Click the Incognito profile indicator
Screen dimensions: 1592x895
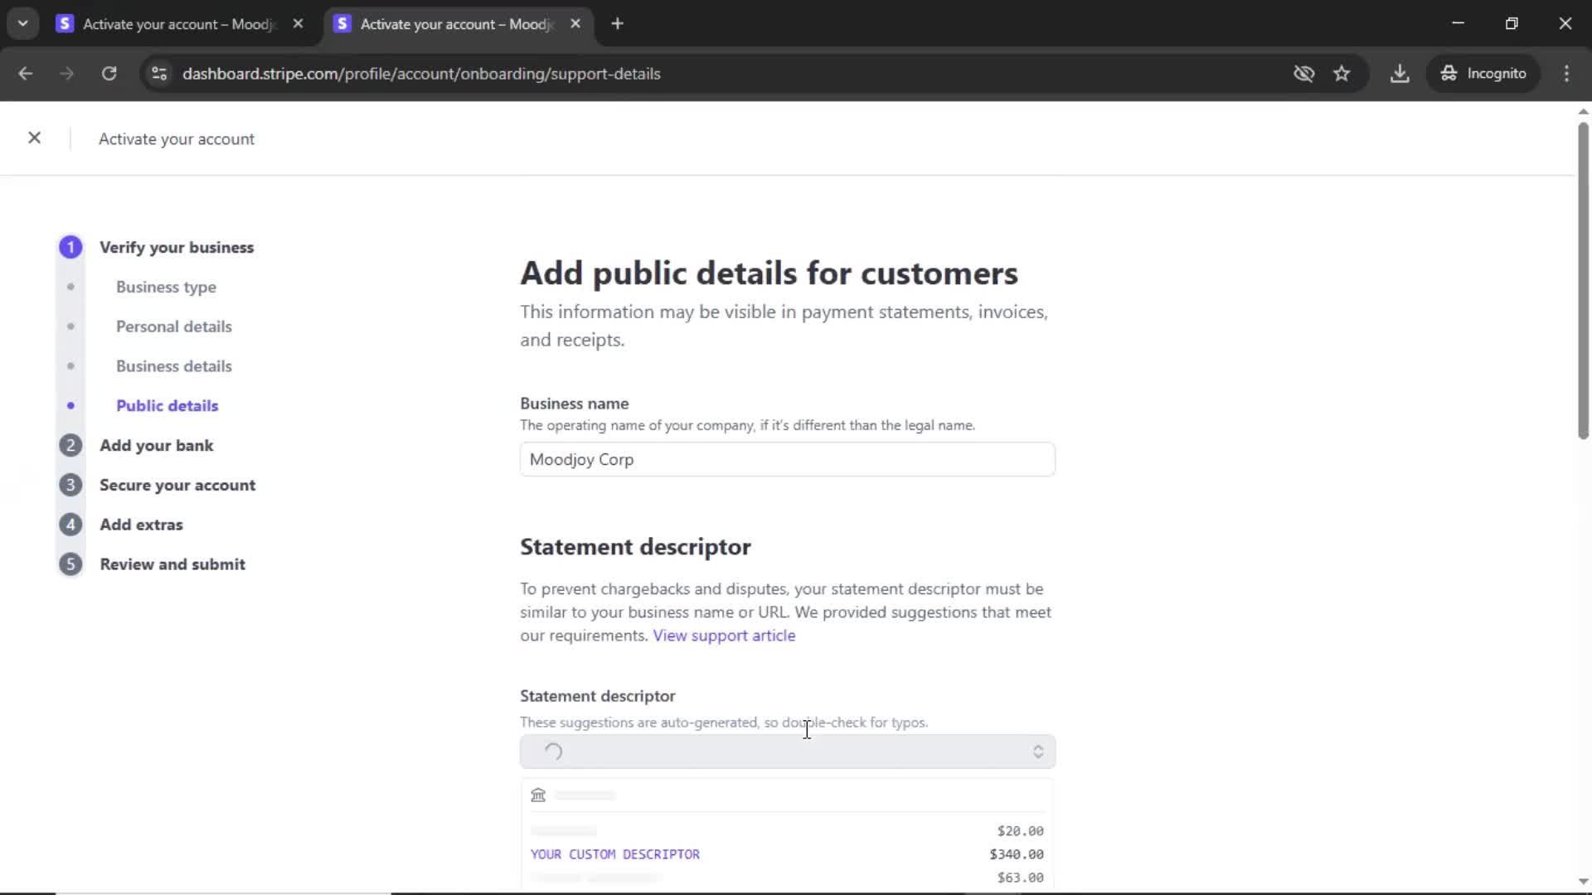click(1483, 74)
